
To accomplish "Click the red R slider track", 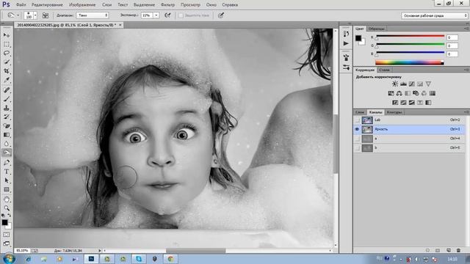I will click(x=410, y=36).
